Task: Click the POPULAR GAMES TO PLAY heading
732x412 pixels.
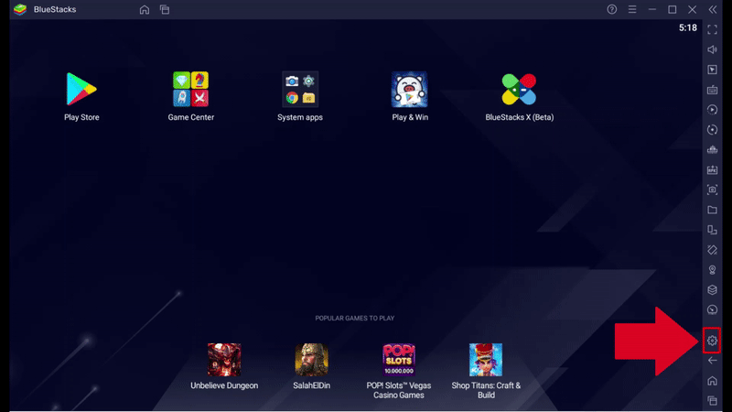Action: pos(355,318)
